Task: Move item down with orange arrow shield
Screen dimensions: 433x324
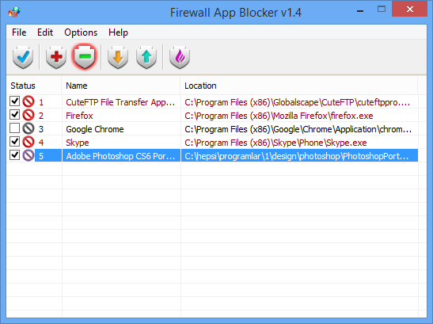Action: pos(118,57)
